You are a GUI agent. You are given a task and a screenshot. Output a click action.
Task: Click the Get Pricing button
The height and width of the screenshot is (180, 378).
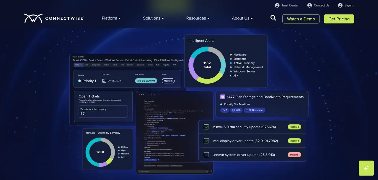[339, 19]
